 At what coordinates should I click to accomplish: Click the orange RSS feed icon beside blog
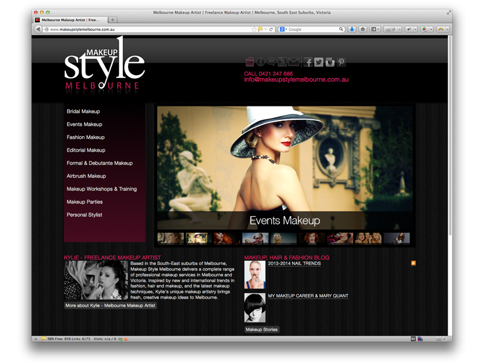413,263
